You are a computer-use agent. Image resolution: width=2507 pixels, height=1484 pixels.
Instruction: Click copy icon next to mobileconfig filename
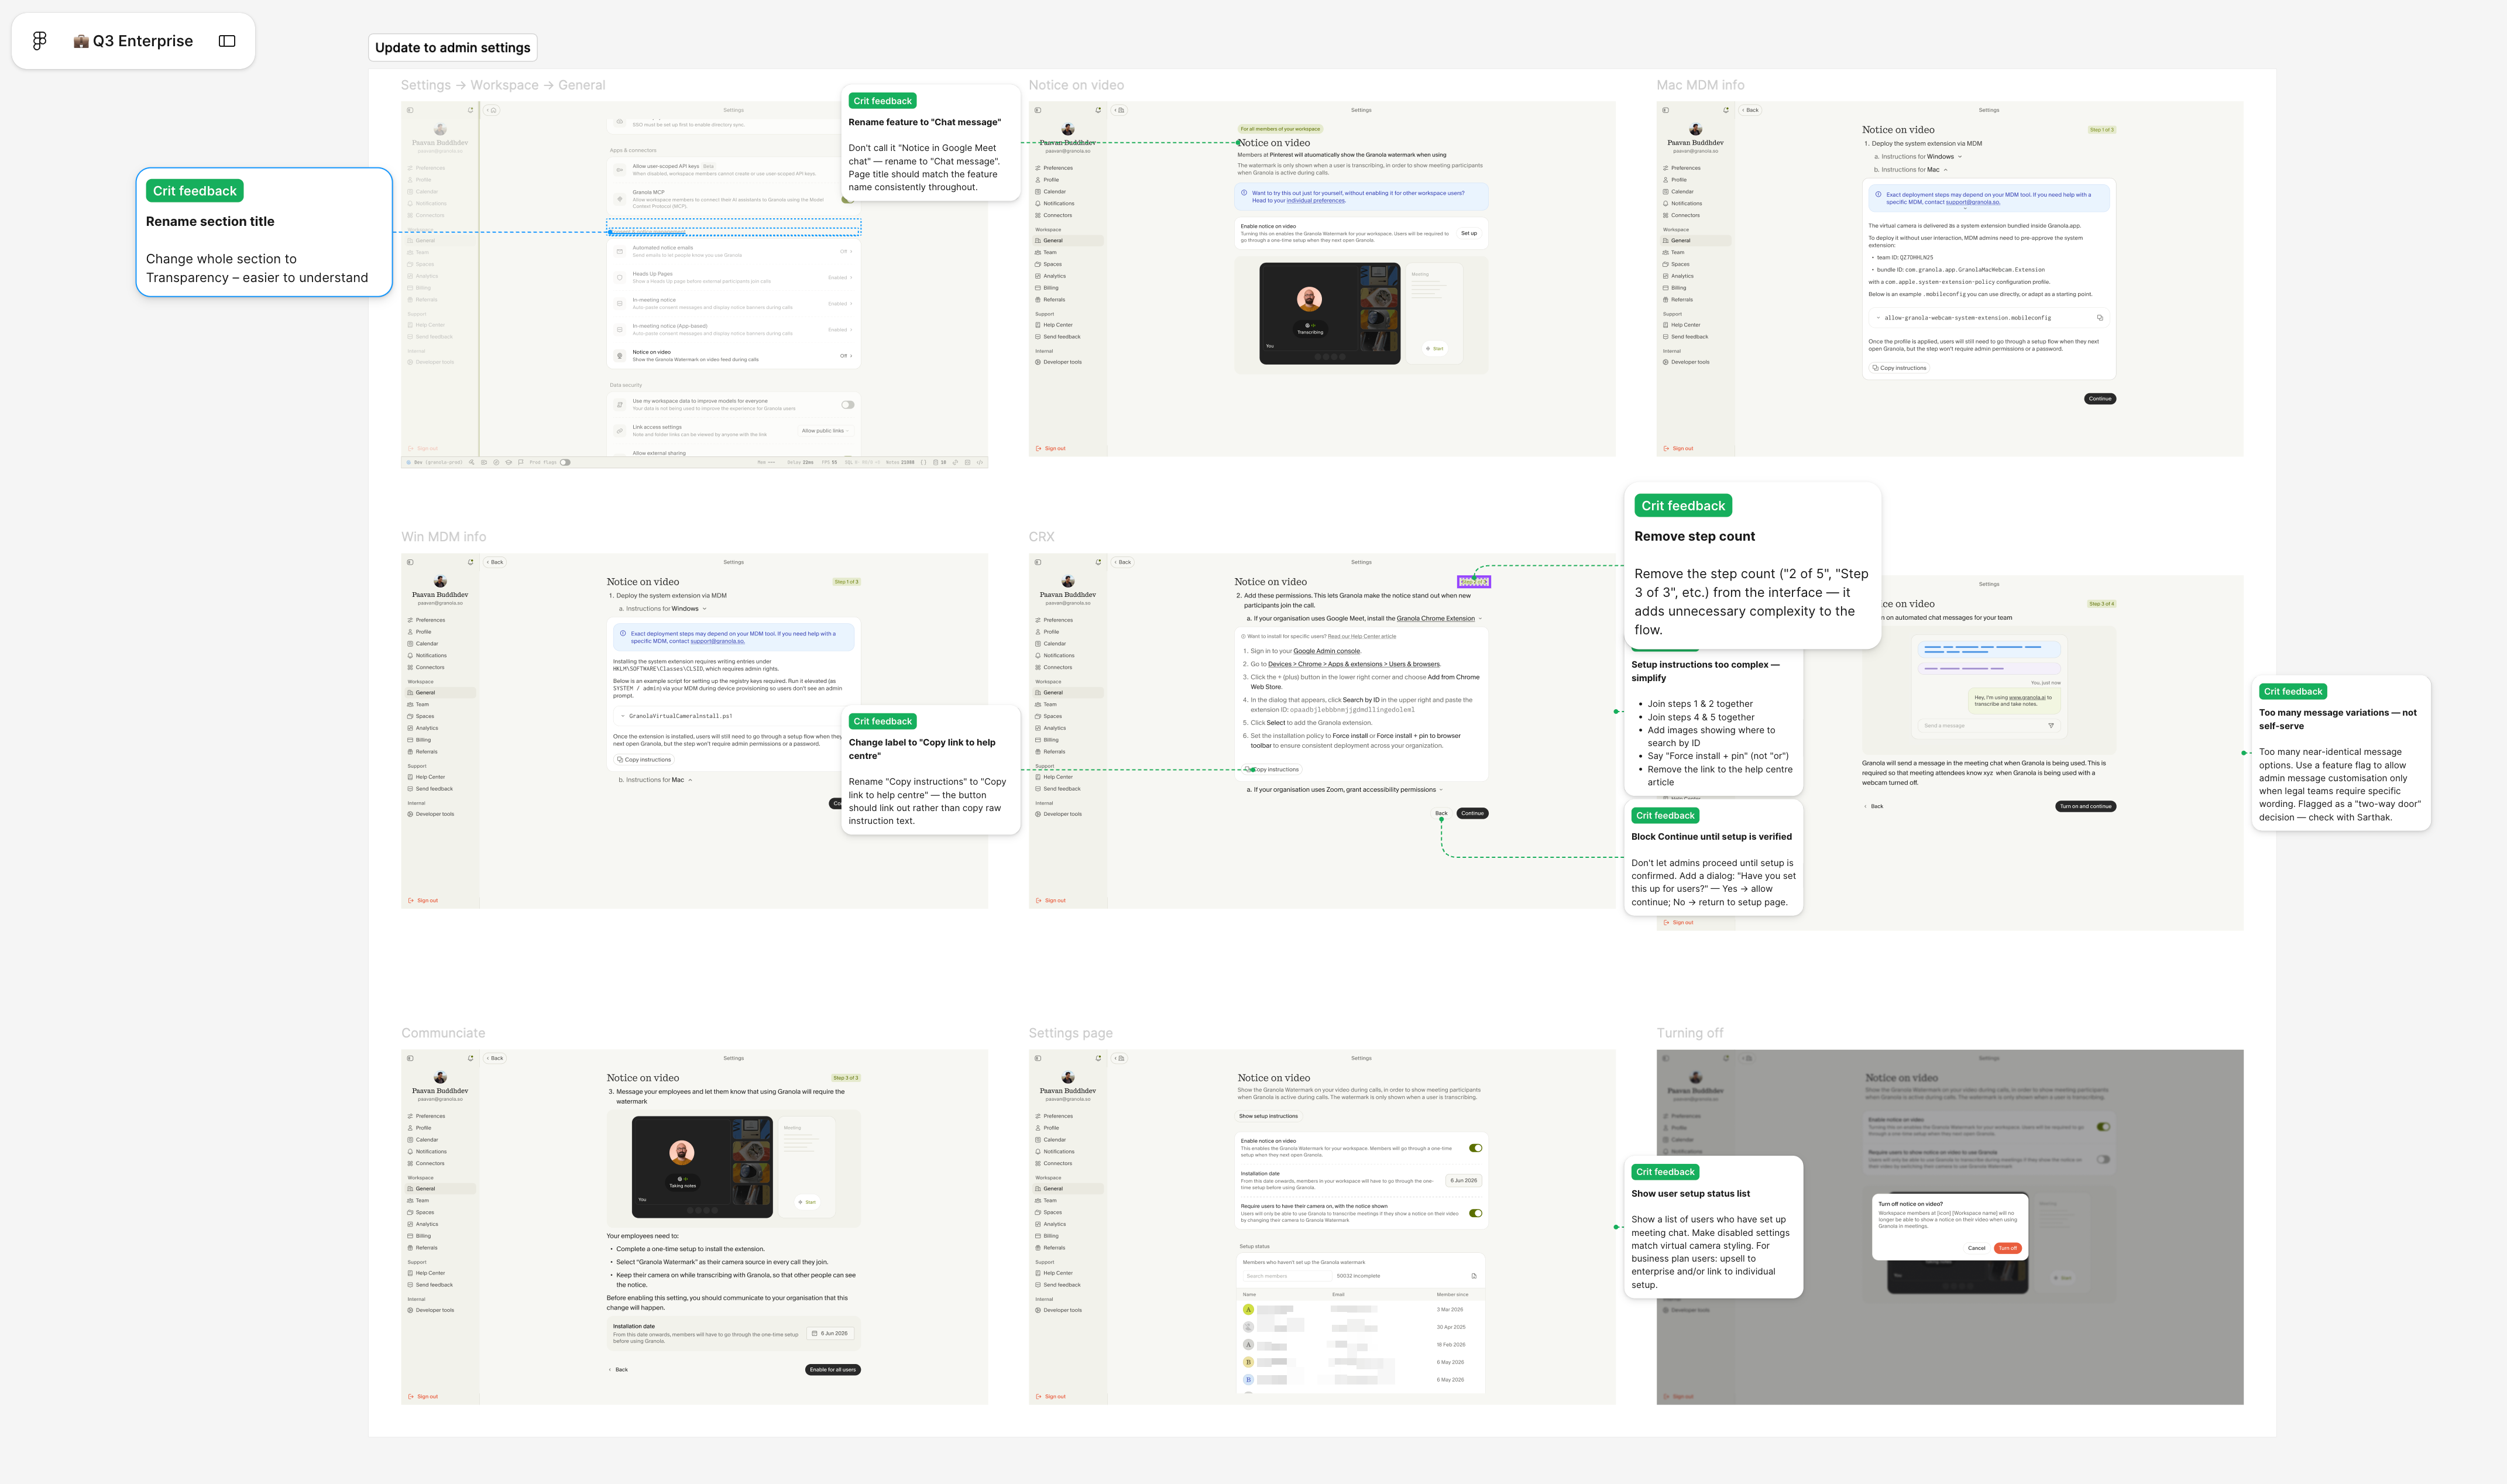(2099, 318)
